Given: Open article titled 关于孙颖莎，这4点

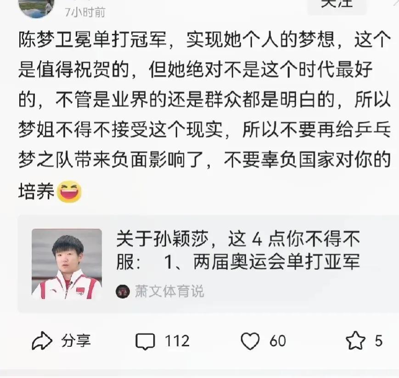Looking at the screenshot, I should (x=238, y=250).
